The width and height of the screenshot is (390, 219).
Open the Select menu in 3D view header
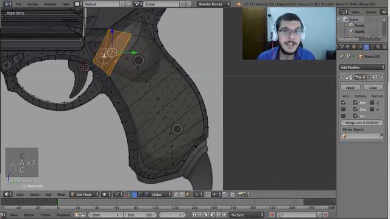pos(34,195)
